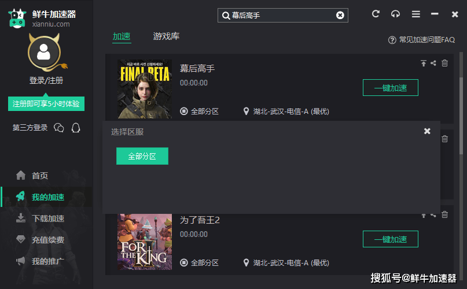Open 常见加速问题FAQ link

tap(421, 39)
